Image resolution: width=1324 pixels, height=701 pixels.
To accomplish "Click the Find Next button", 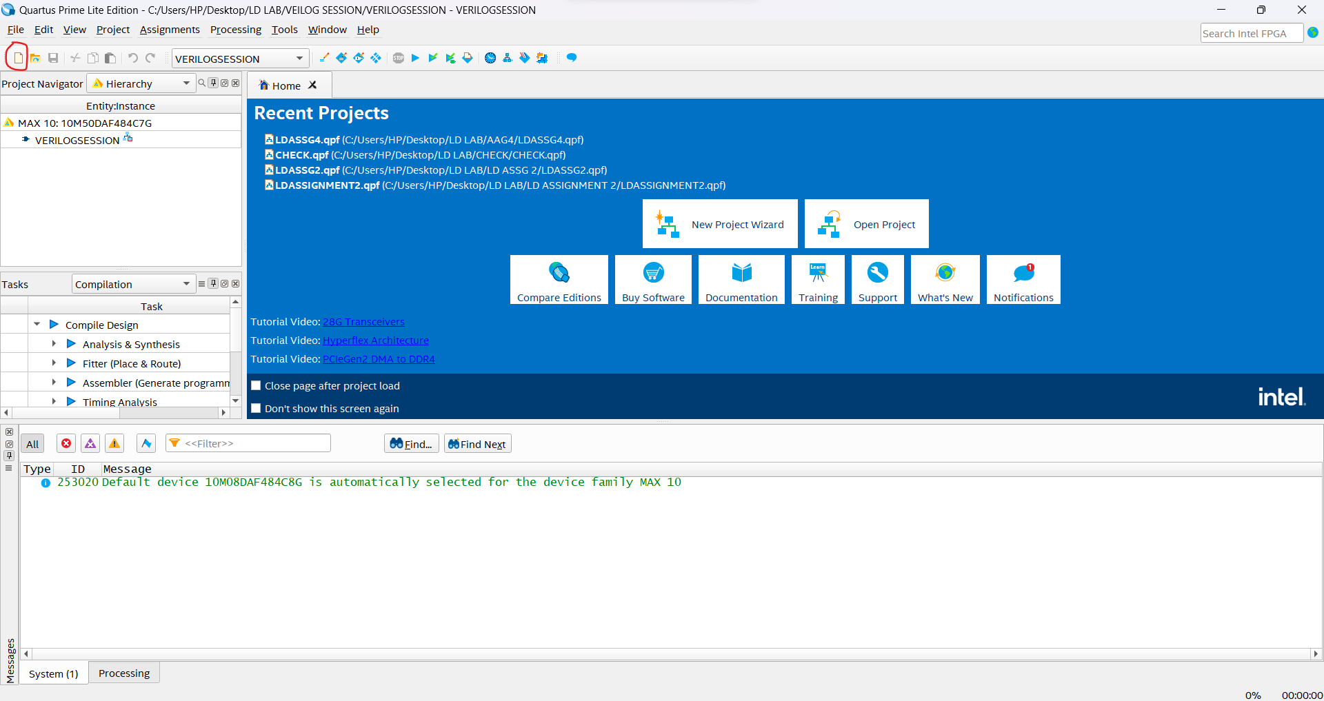I will 477,443.
